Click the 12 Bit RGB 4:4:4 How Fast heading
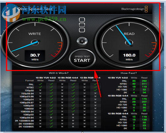The image size is (166, 133). click(x=118, y=114)
